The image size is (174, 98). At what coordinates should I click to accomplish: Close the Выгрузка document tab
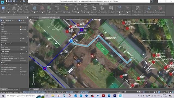[59, 18]
